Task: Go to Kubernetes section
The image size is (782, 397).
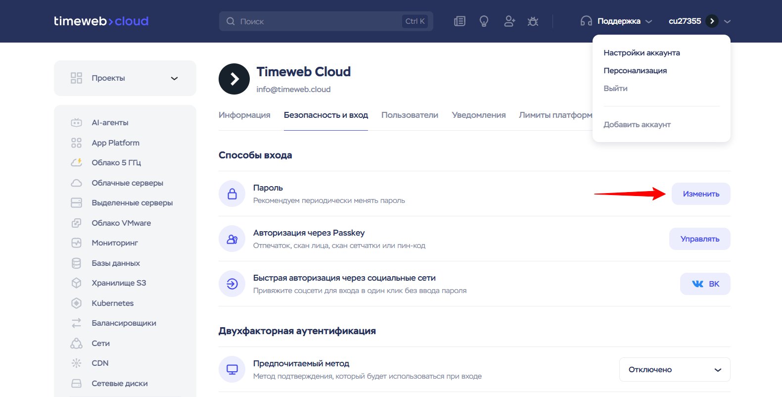Action: tap(112, 303)
